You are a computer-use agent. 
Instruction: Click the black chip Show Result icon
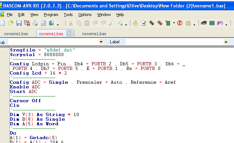(x=152, y=23)
